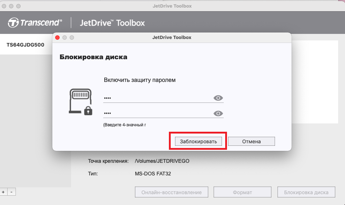
Task: Click the JetDrive Toolbox header title
Action: [112, 23]
